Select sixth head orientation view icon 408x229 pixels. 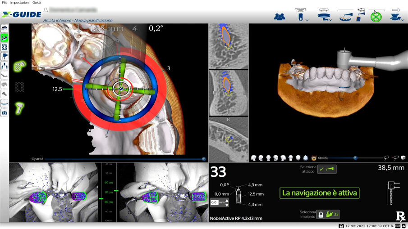pyautogui.click(x=291, y=158)
